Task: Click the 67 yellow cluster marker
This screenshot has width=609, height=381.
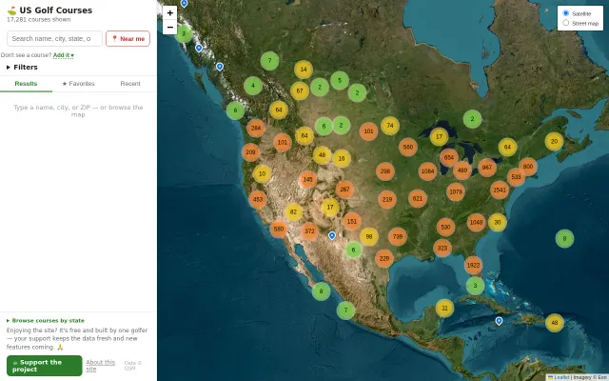Action: 300,91
